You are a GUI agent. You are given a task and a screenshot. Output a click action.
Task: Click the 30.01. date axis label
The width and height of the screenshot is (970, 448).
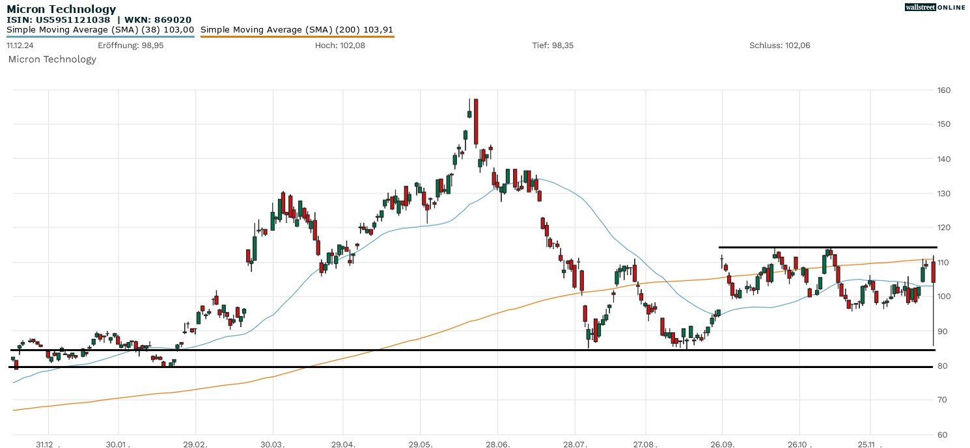[118, 445]
